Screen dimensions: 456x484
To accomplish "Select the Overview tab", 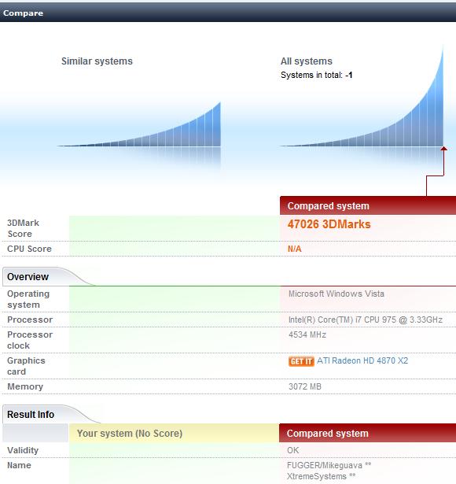I will [28, 277].
